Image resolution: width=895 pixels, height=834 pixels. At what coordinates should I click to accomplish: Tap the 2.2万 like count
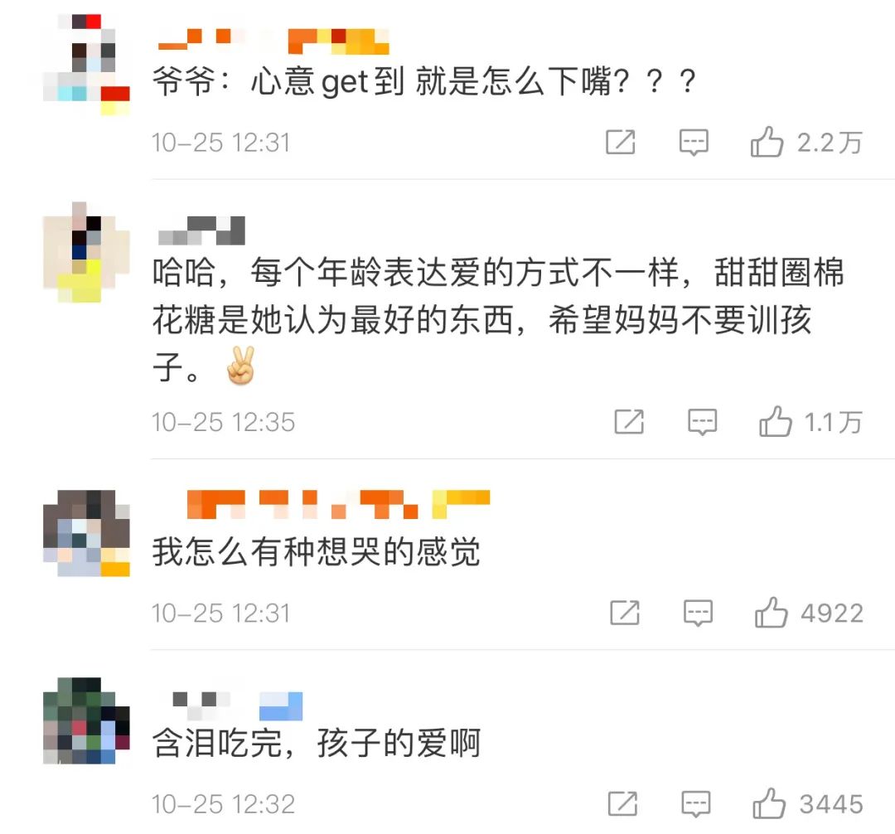click(830, 143)
